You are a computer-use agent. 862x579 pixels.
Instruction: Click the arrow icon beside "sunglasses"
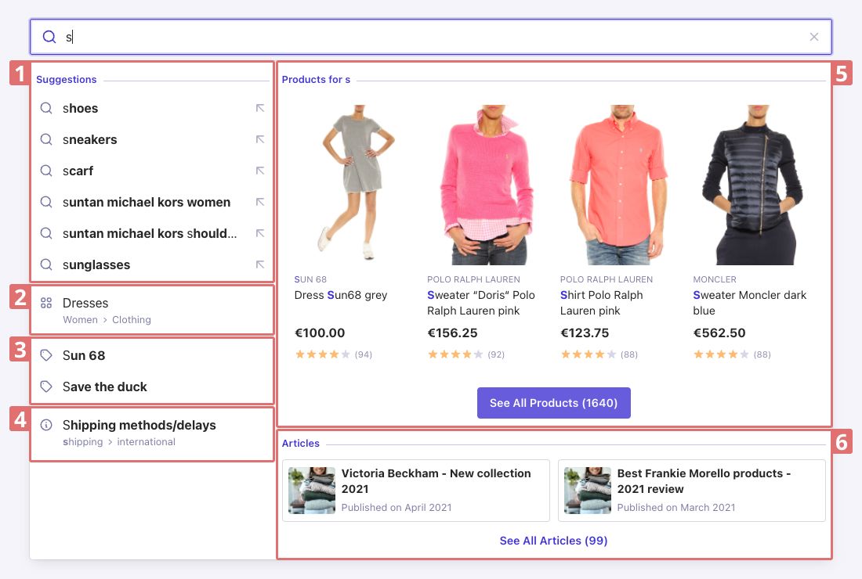(260, 264)
